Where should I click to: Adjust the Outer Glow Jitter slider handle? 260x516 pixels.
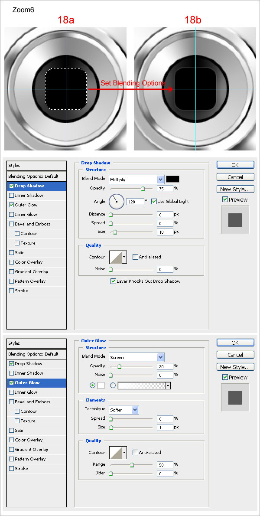(111, 474)
